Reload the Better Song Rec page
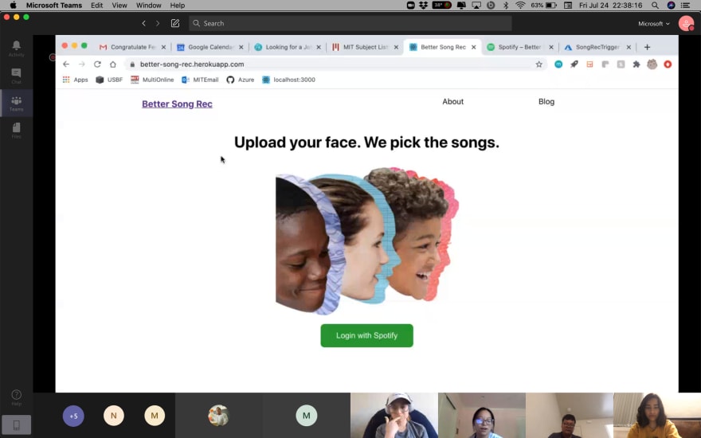Screen dimensions: 701x438 tap(97, 65)
